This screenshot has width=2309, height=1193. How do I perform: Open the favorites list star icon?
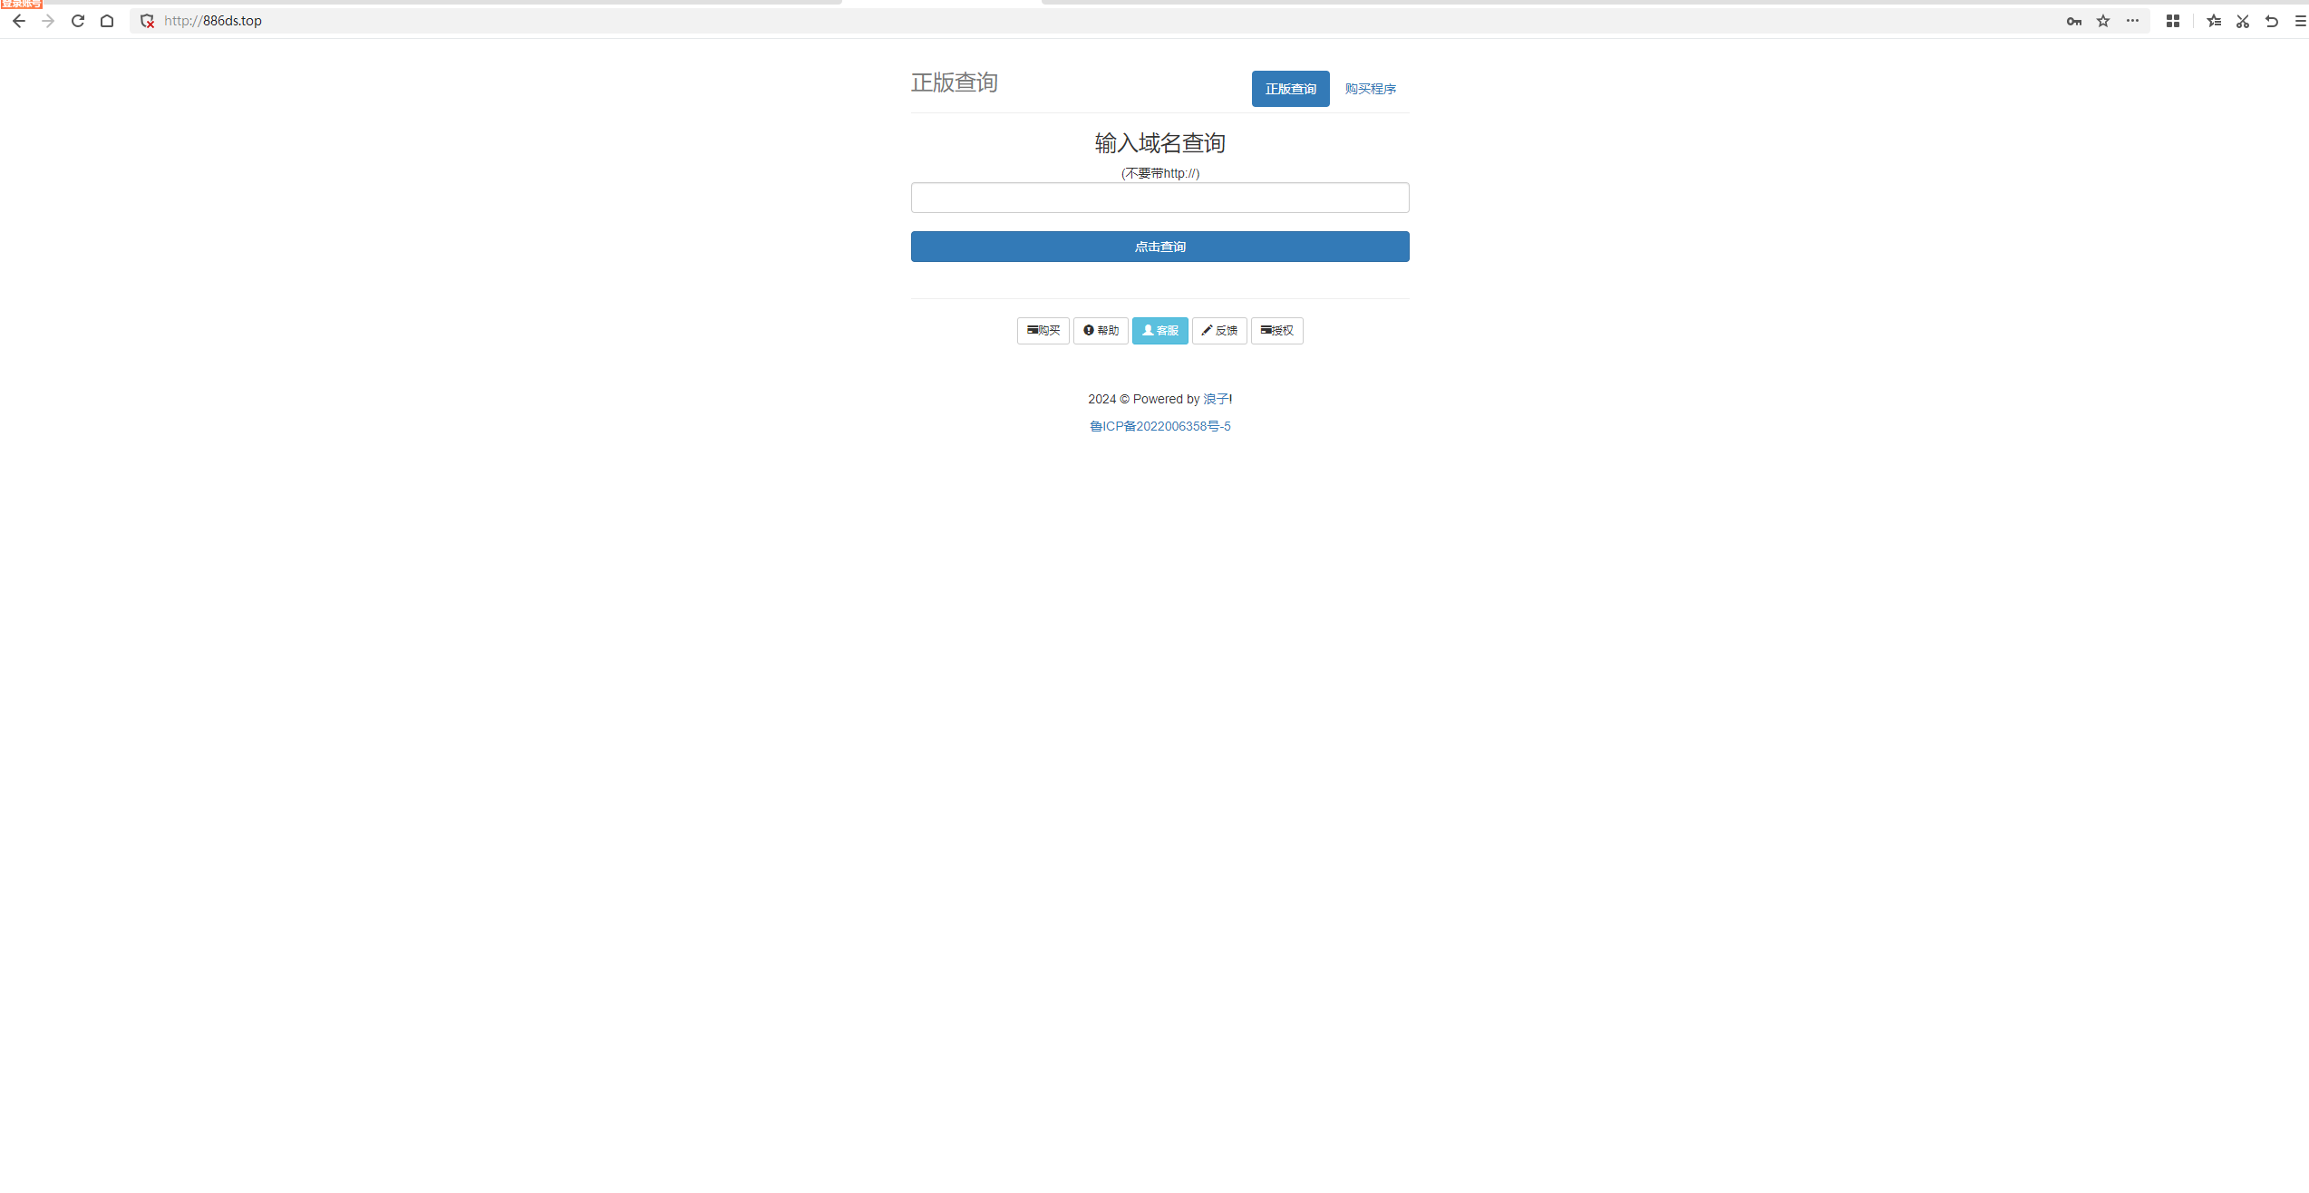pyautogui.click(x=2213, y=20)
